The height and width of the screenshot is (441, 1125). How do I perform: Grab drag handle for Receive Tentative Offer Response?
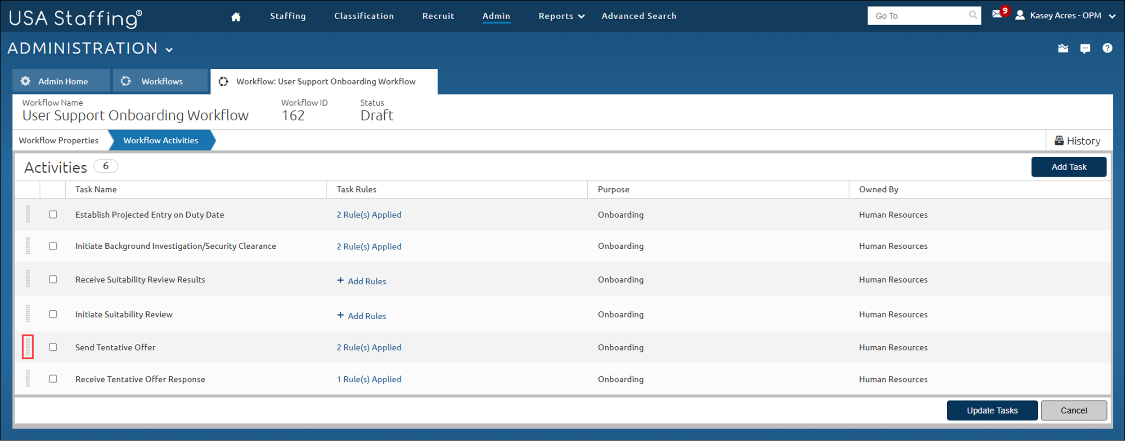pyautogui.click(x=27, y=379)
